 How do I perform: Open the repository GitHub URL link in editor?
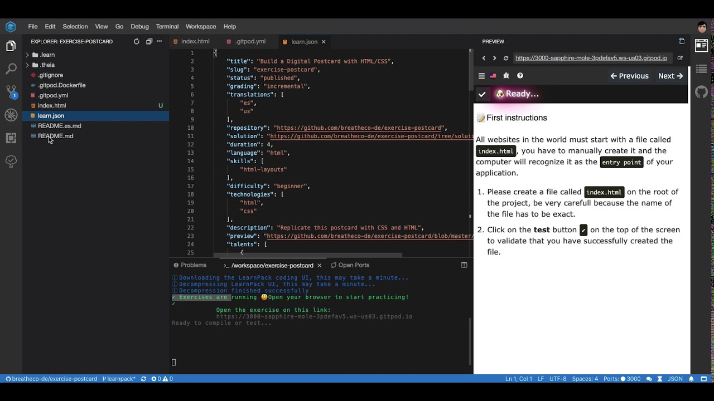pos(359,128)
